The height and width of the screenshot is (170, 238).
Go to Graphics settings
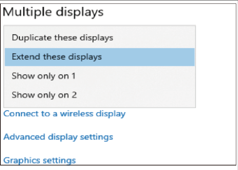pos(39,161)
